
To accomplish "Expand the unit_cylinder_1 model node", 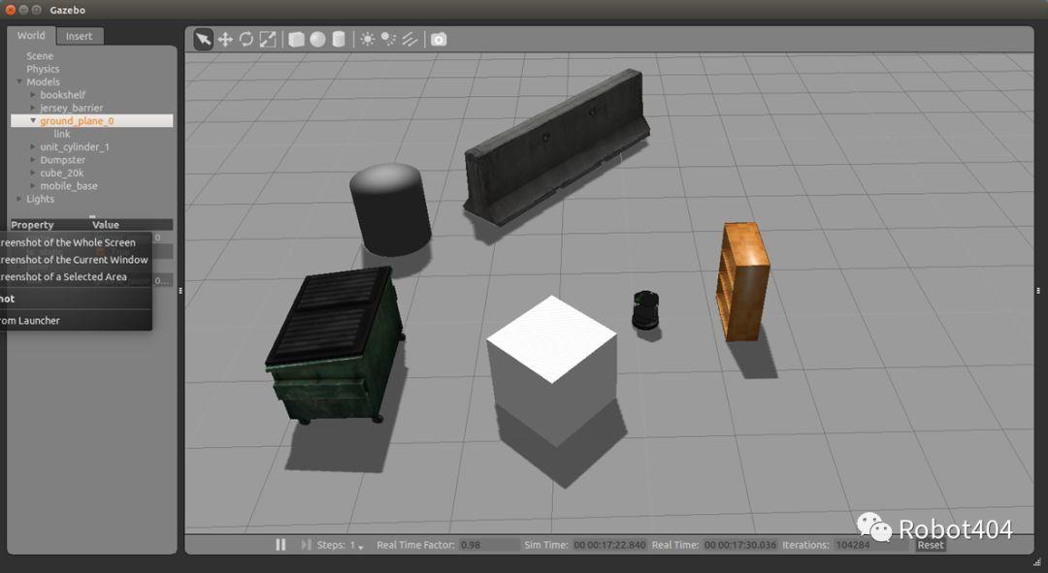I will click(33, 147).
